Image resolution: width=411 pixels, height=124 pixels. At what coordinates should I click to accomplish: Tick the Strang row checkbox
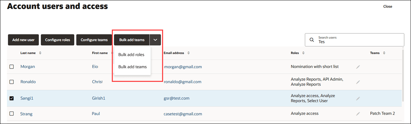(12, 114)
